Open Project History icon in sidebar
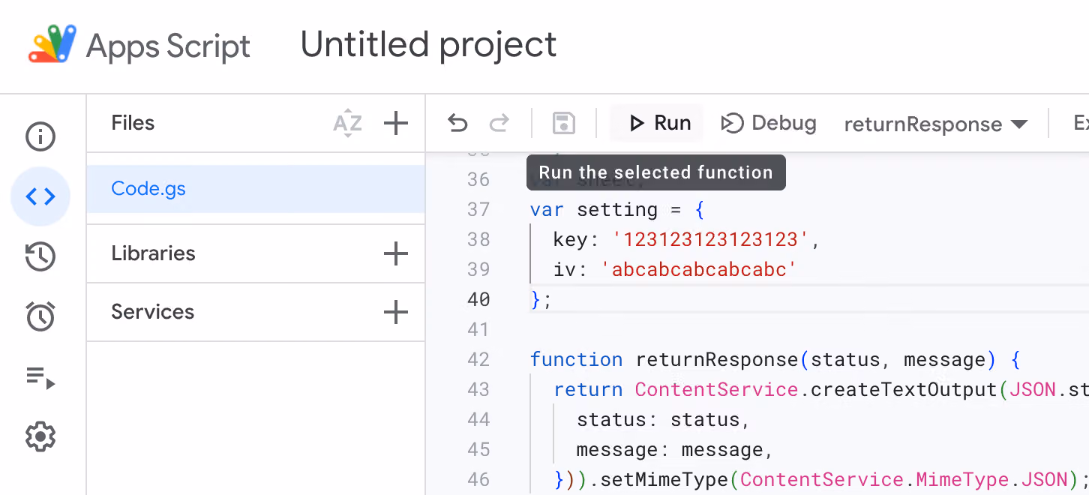The width and height of the screenshot is (1089, 495). [x=40, y=256]
